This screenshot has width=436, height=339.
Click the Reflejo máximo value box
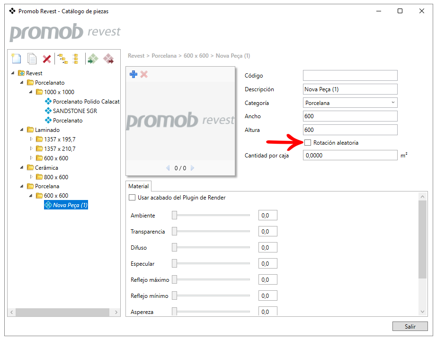coord(268,280)
